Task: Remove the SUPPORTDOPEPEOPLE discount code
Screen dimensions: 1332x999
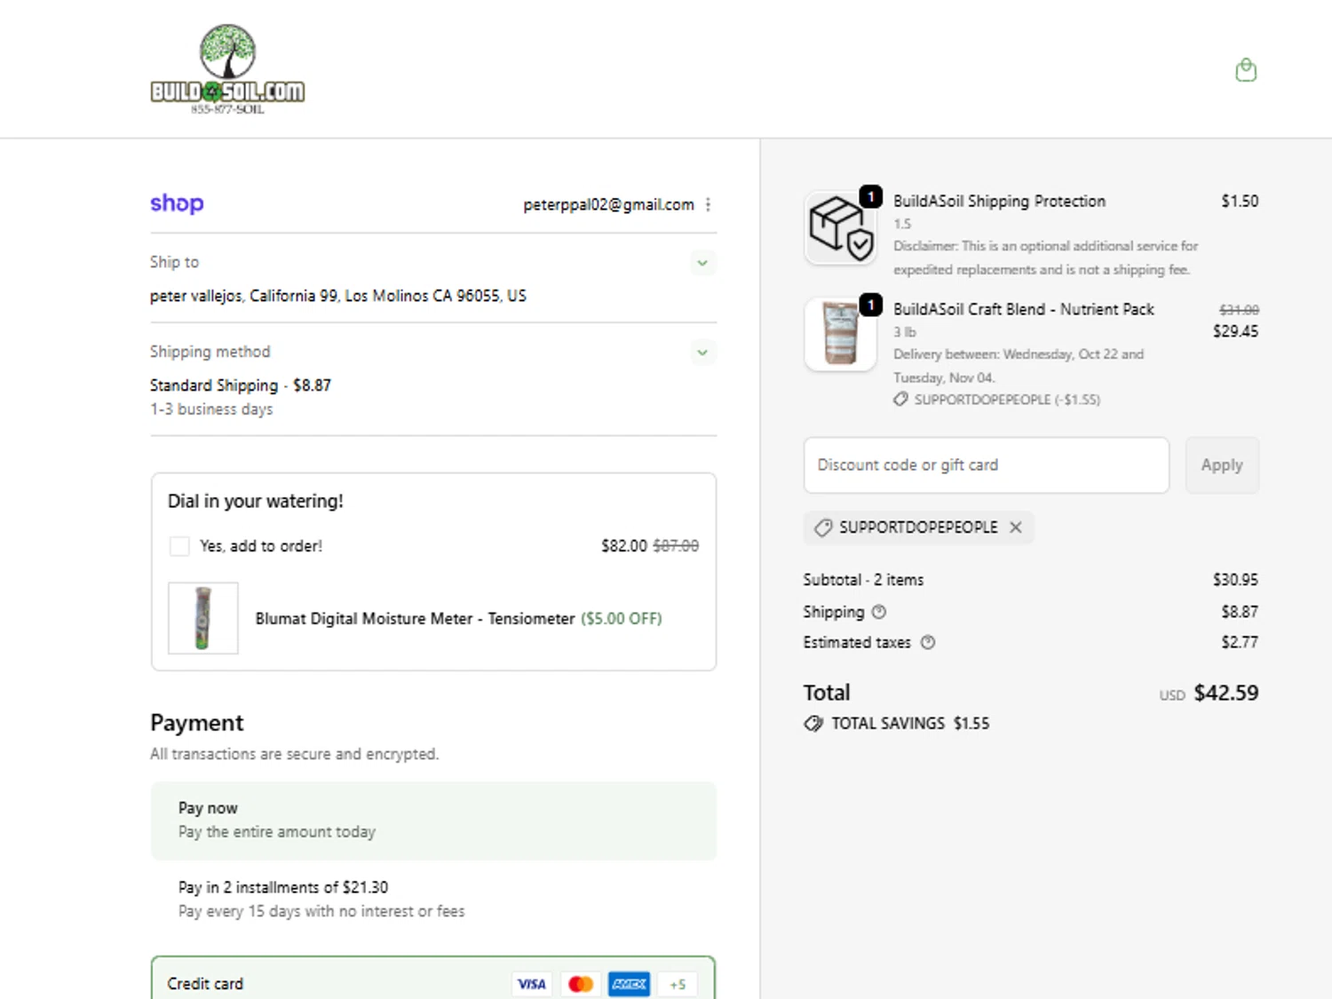Action: (1016, 527)
